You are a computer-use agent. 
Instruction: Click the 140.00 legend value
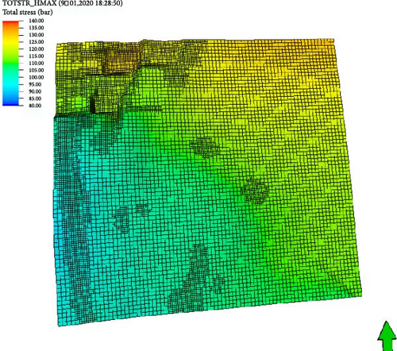[x=37, y=21]
